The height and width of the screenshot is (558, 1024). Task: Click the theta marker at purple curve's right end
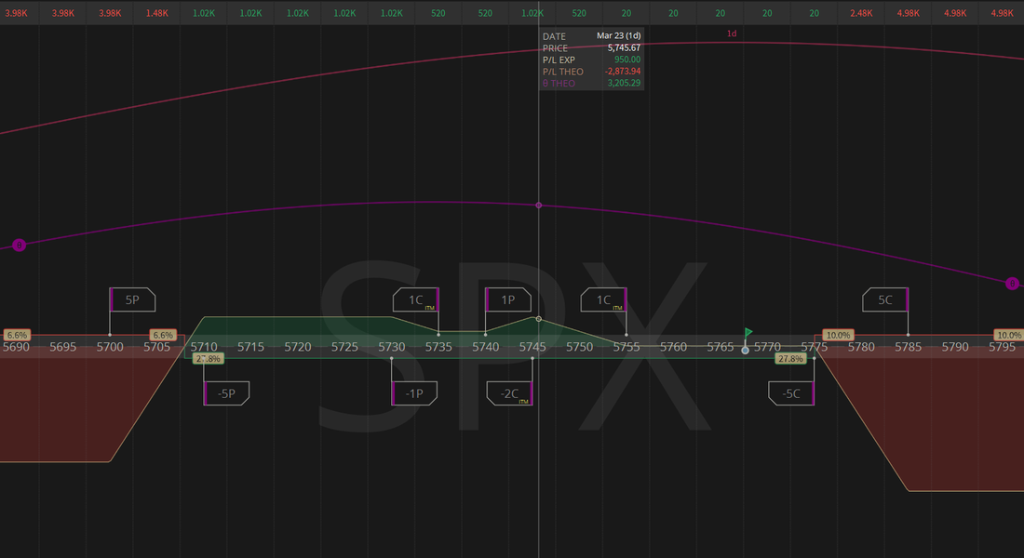(x=1012, y=284)
